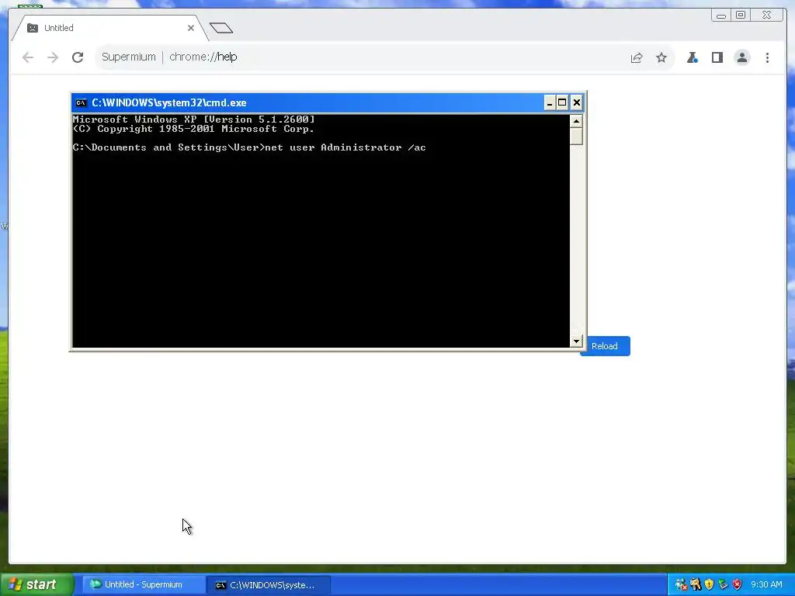The width and height of the screenshot is (795, 596).
Task: Close the Supermium browser window
Action: [766, 16]
